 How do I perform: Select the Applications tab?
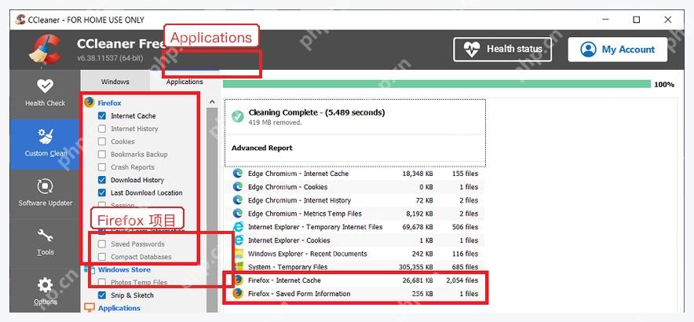[184, 82]
